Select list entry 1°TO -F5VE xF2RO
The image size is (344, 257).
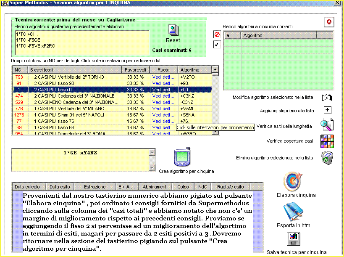coord(36,46)
